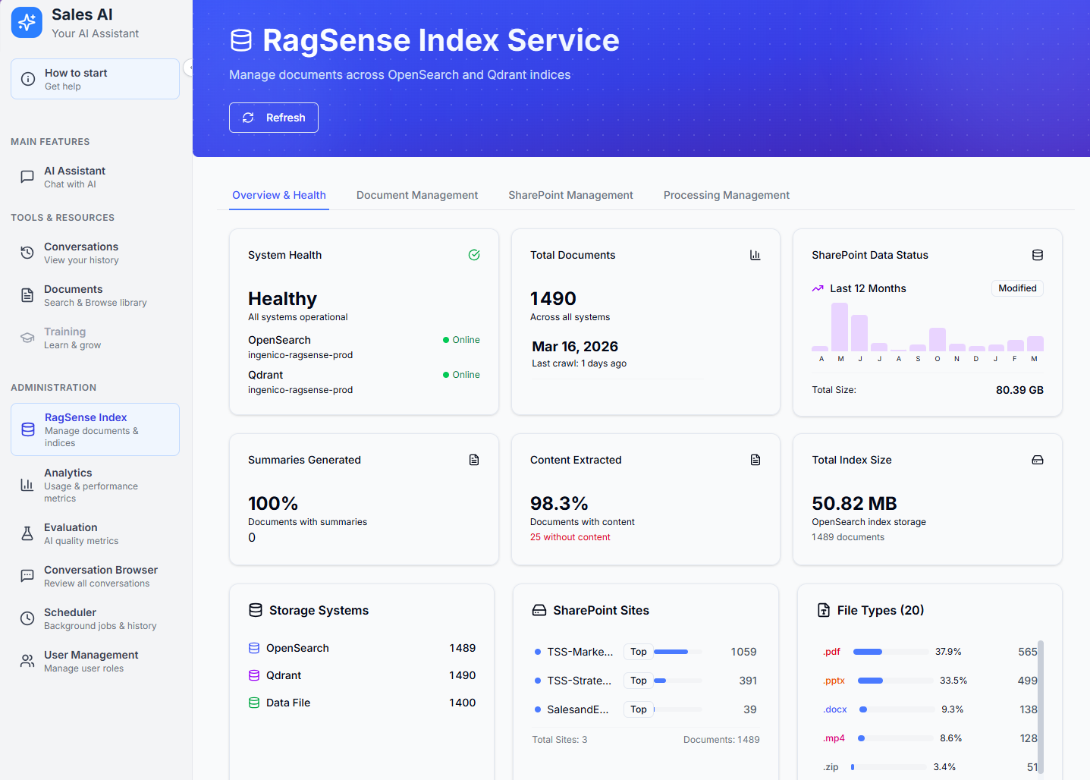This screenshot has height=780, width=1090.
Task: Click the Analytics bar chart icon
Action: point(27,485)
